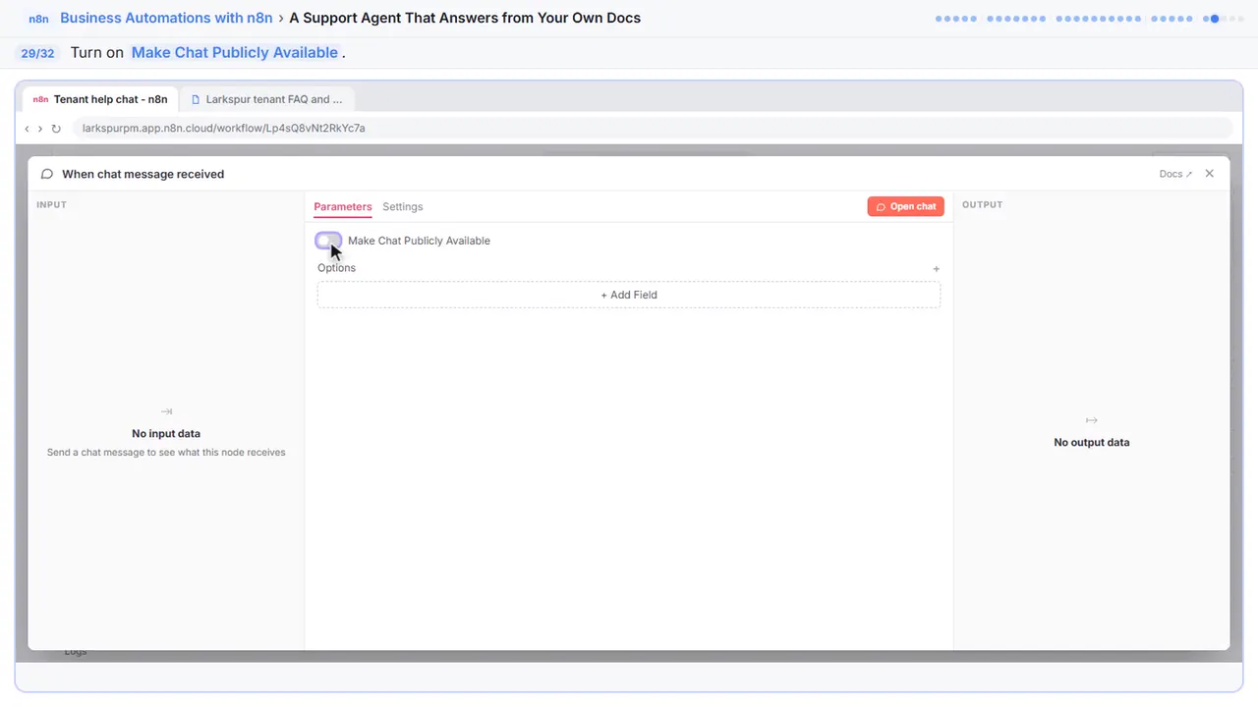This screenshot has height=707, width=1258.
Task: Click the 29/32 step counter
Action: point(37,53)
